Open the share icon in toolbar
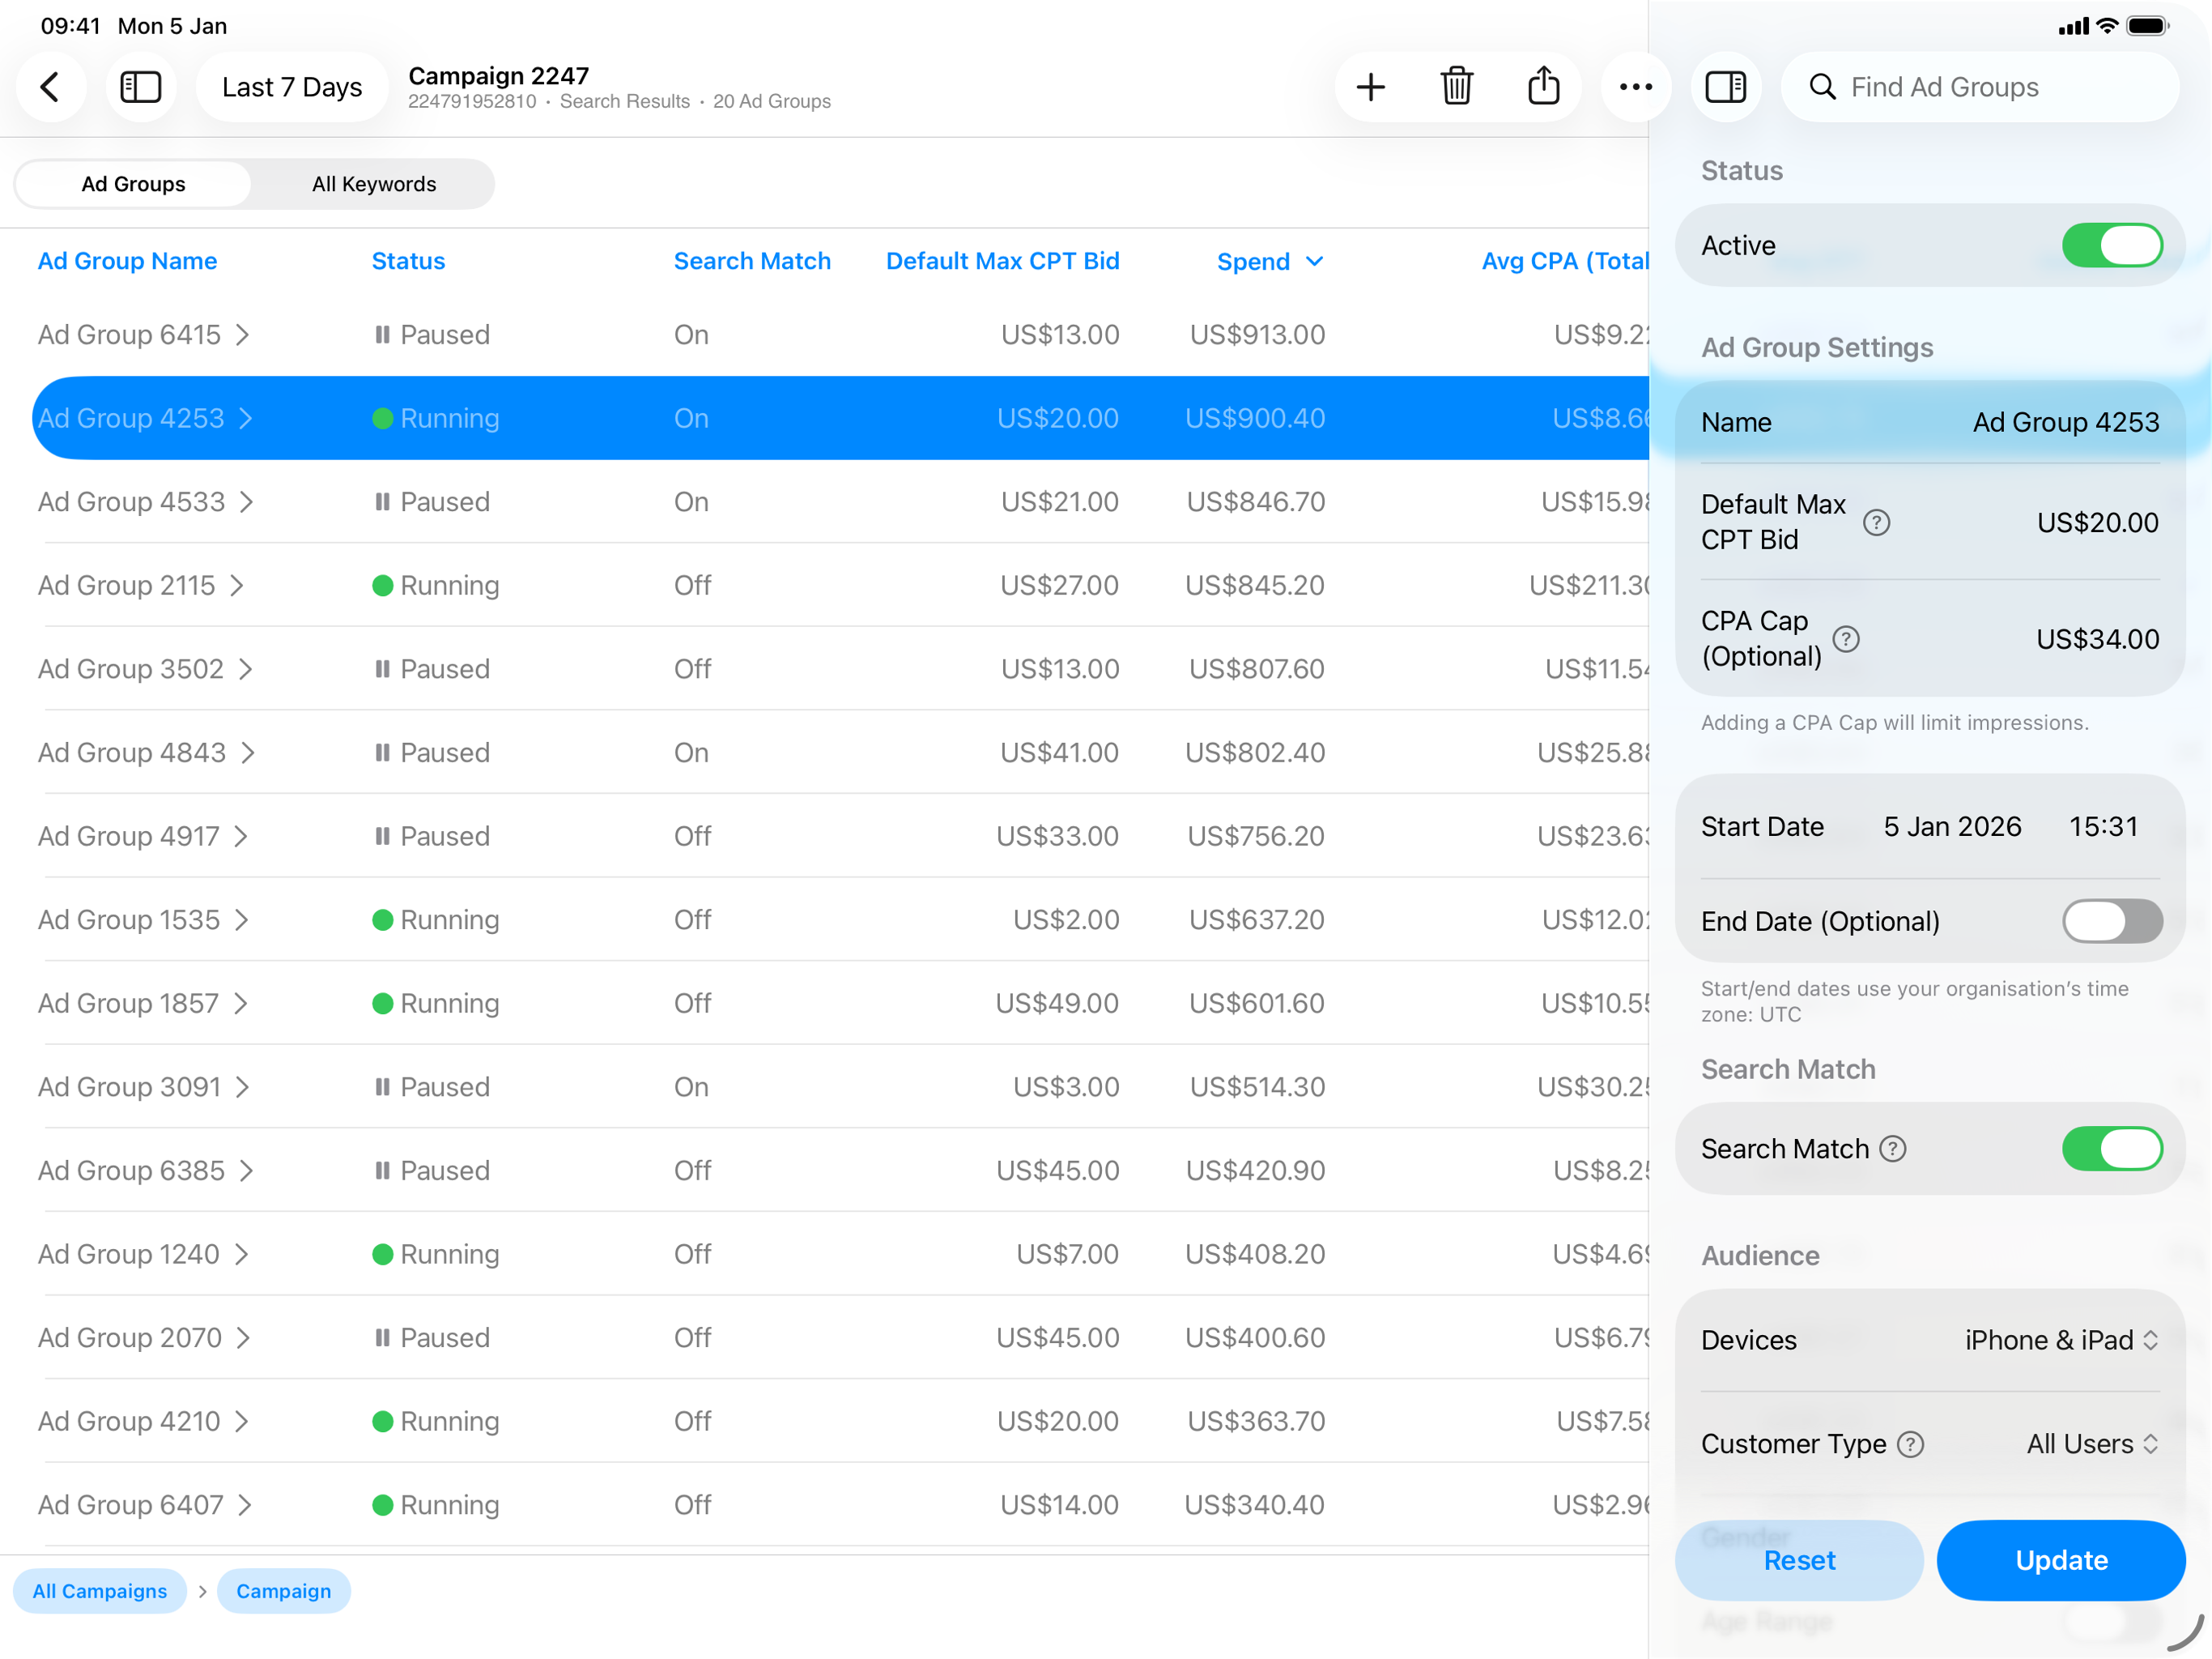2212x1659 pixels. point(1543,87)
